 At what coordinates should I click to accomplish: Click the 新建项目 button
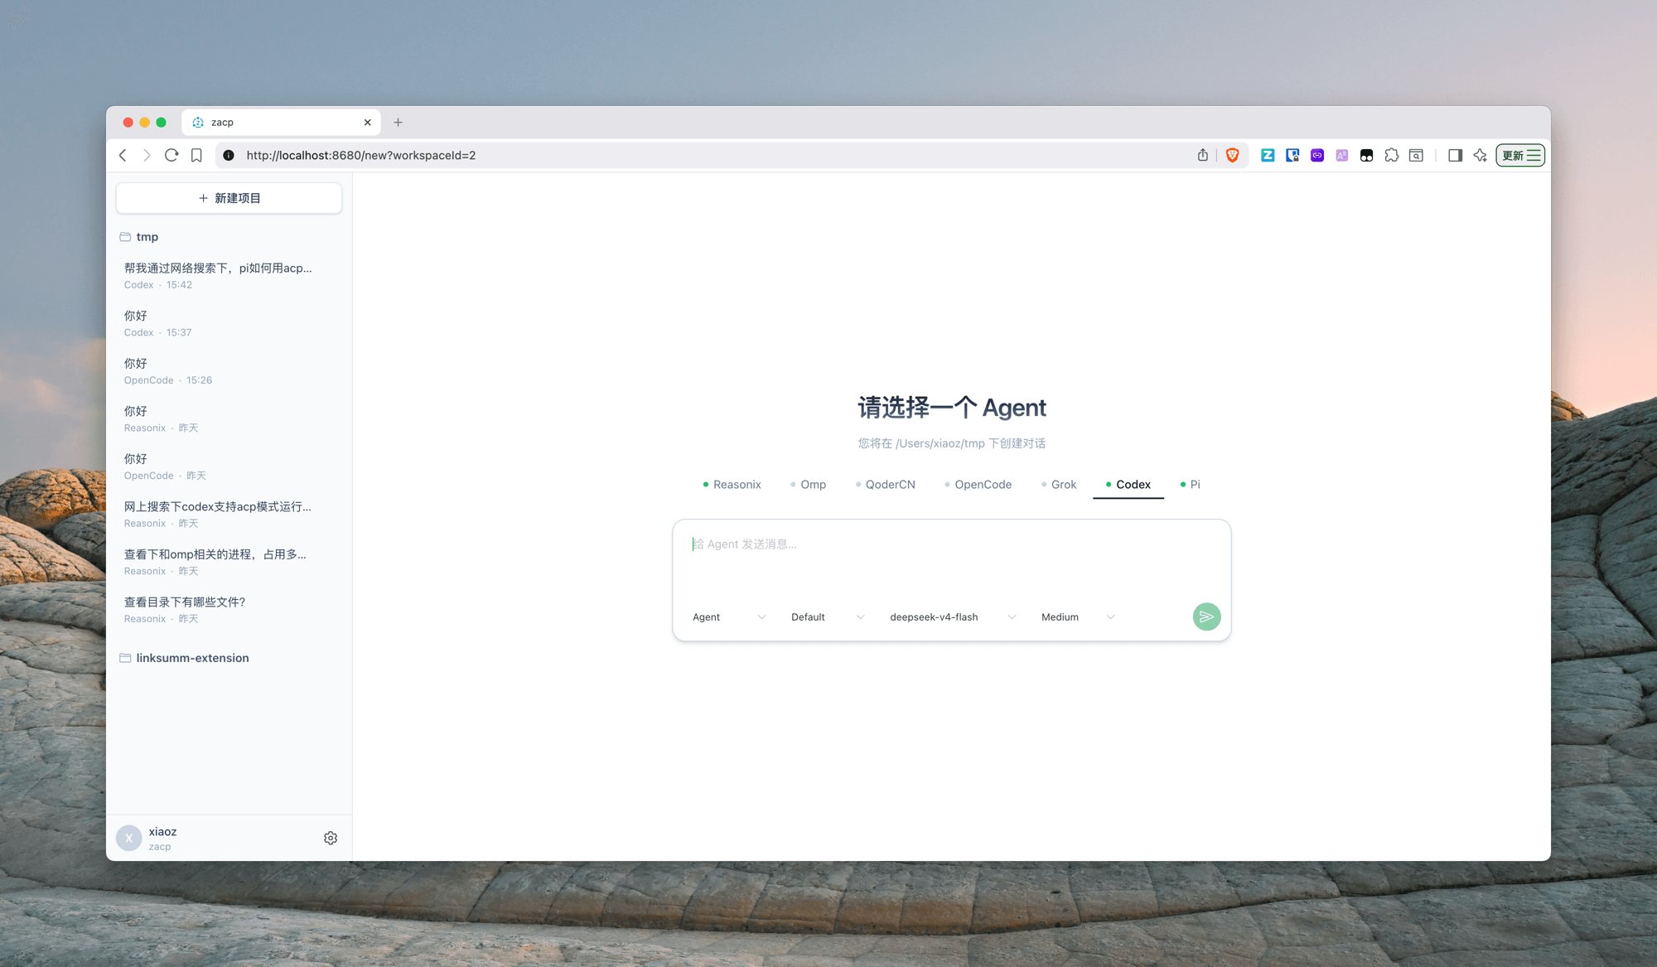tap(229, 198)
